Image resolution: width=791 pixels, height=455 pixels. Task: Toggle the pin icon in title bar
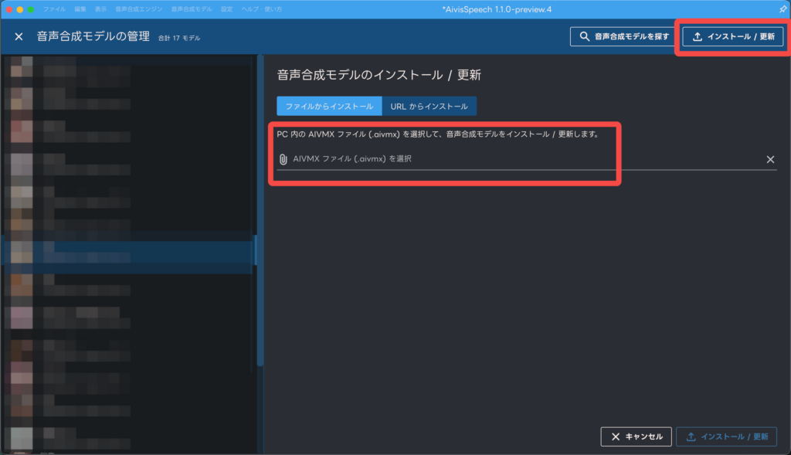[783, 8]
